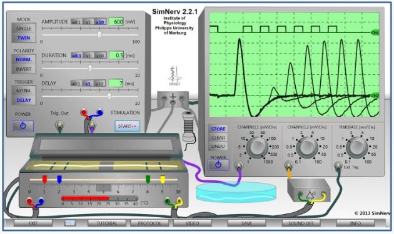Click the blue stimulus electrode marker
This screenshot has height=234, width=394.
(x=59, y=179)
